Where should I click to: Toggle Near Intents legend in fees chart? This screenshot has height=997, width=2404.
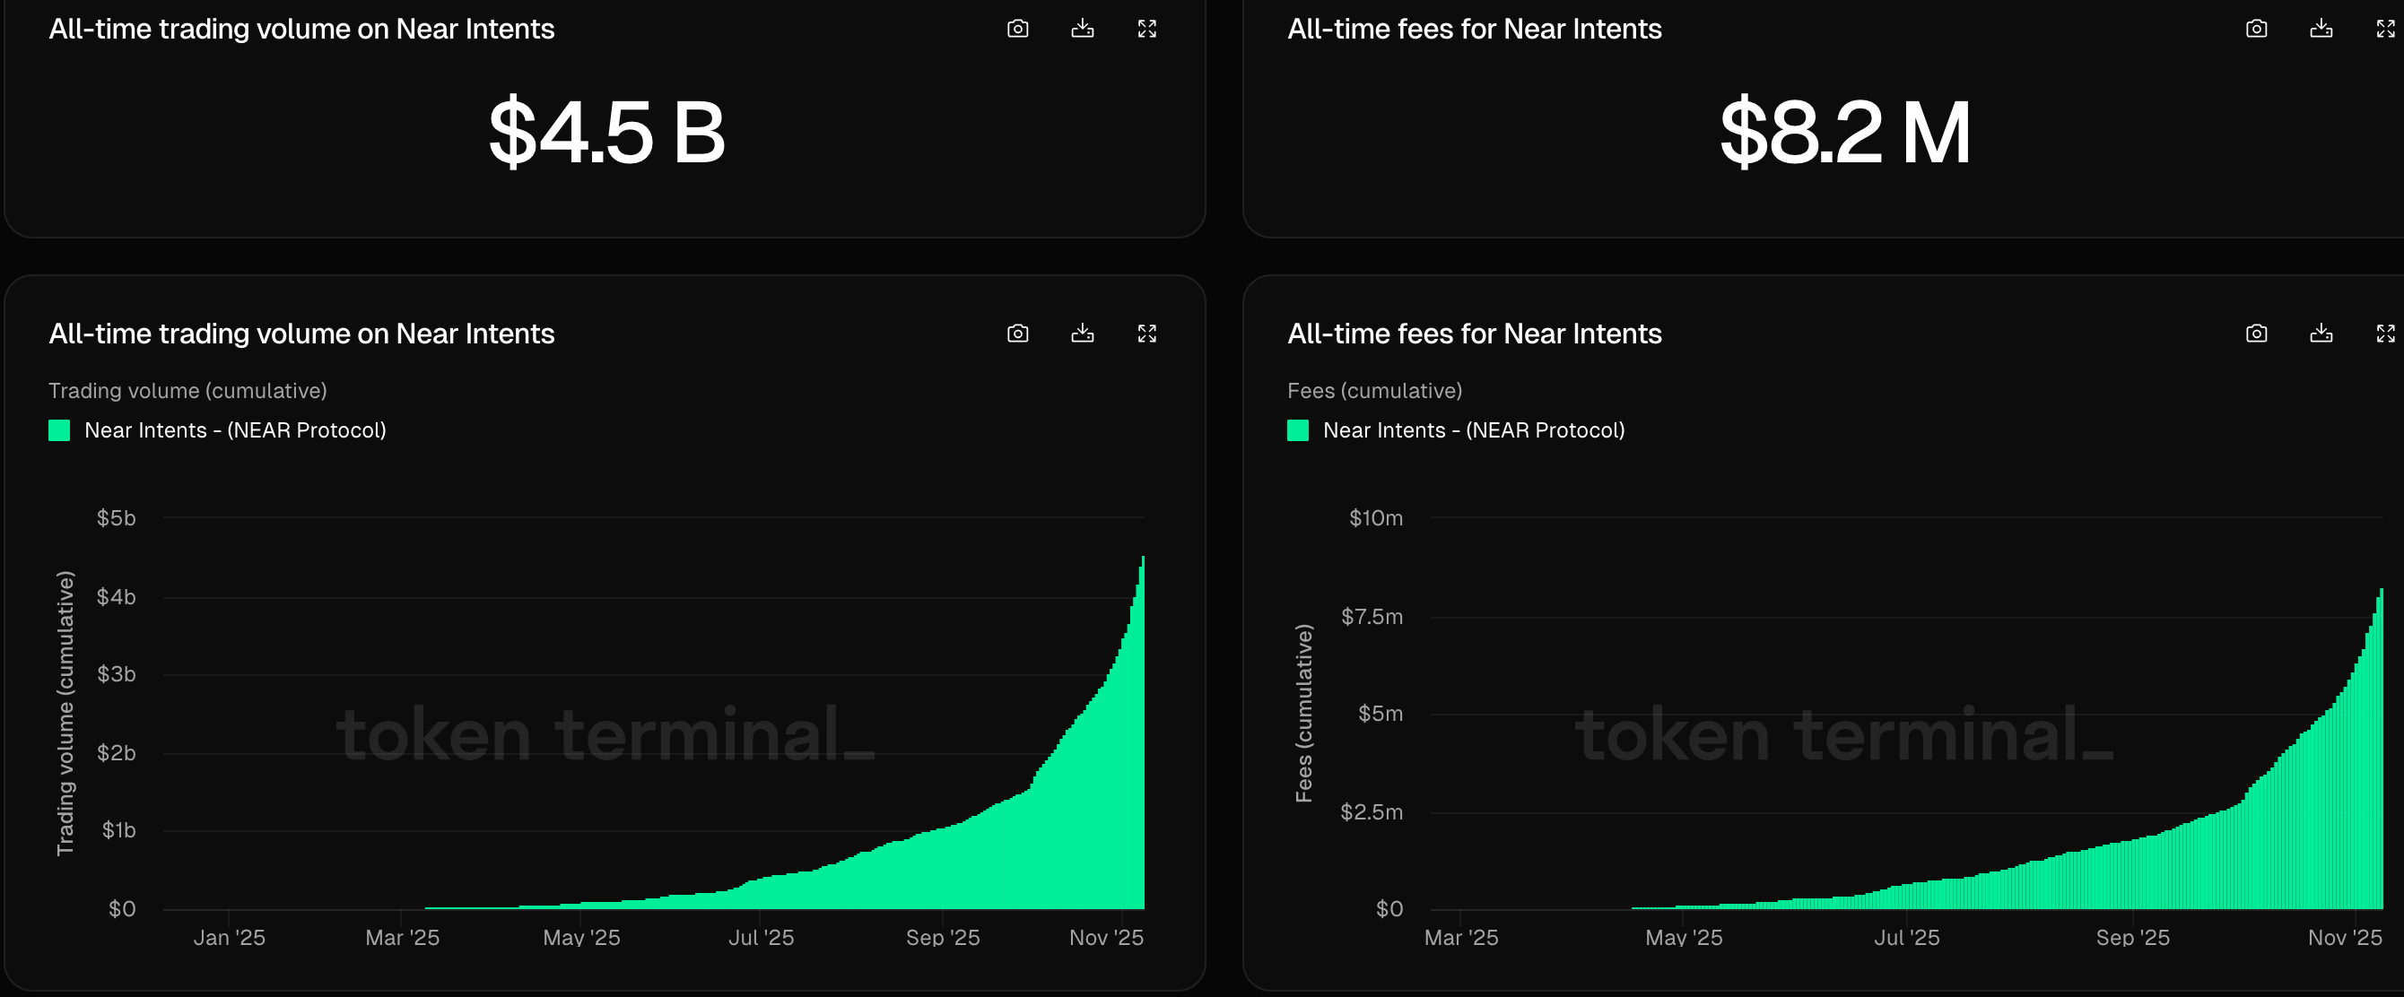(1473, 430)
